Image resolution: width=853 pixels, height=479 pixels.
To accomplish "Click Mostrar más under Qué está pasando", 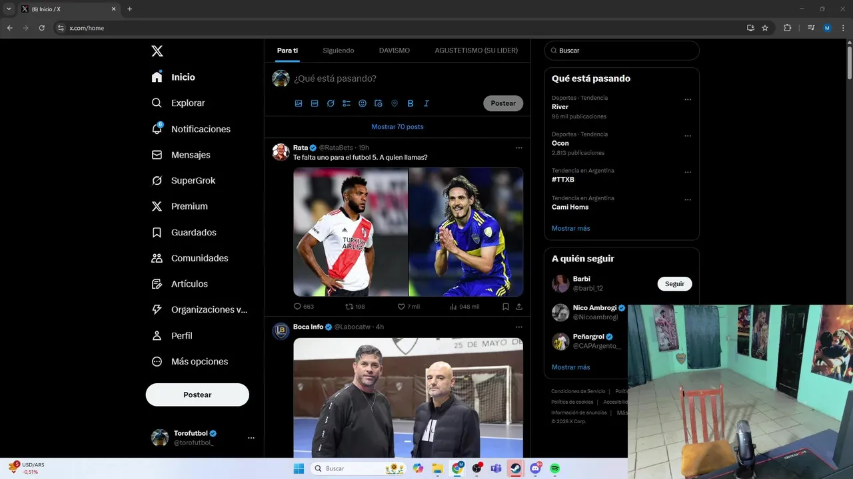I will (570, 228).
